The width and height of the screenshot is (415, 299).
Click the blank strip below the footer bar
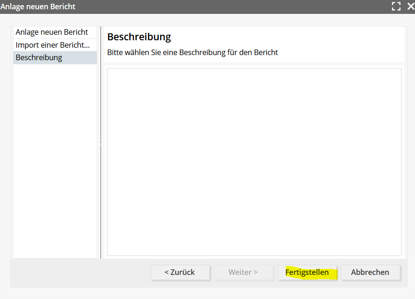coord(207,293)
